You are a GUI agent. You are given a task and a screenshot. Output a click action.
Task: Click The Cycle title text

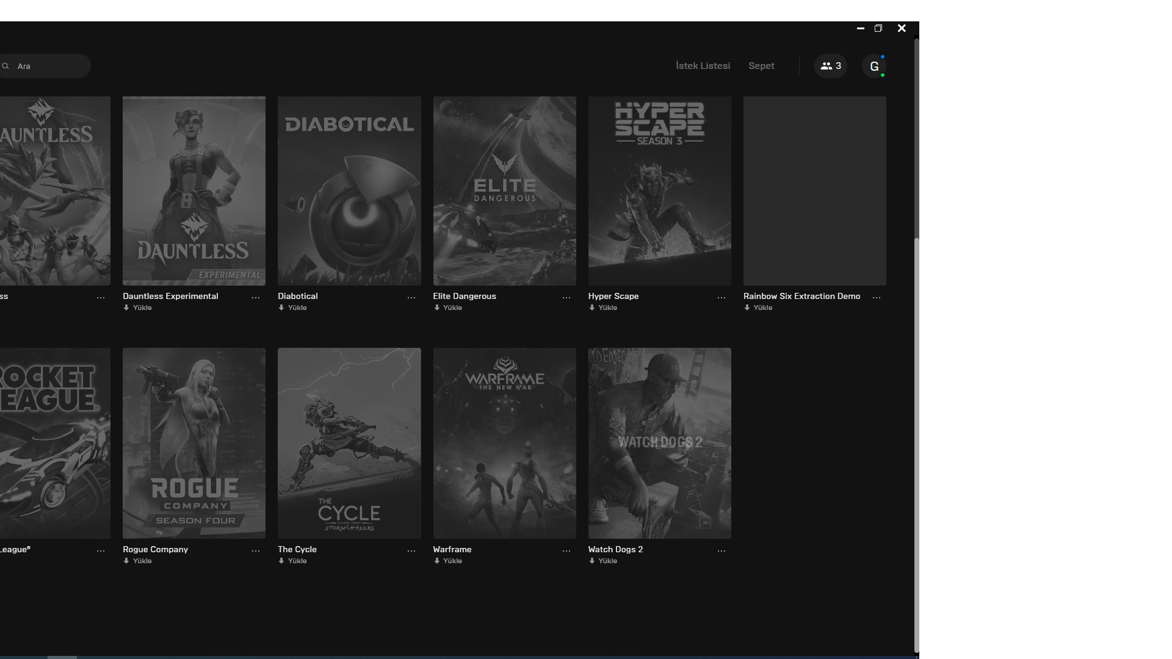(x=297, y=549)
